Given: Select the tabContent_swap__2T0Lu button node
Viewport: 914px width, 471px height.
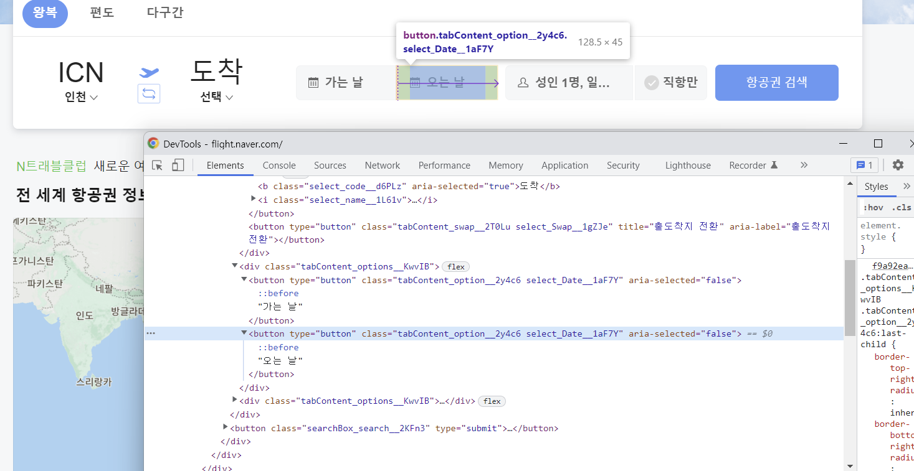Looking at the screenshot, I should pos(539,233).
